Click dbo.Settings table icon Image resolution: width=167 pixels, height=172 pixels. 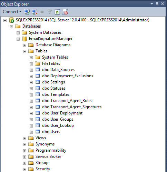point(38,82)
